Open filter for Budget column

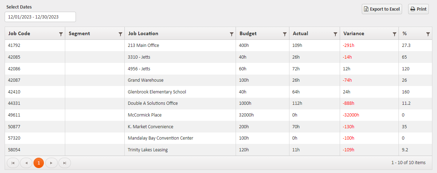click(284, 34)
